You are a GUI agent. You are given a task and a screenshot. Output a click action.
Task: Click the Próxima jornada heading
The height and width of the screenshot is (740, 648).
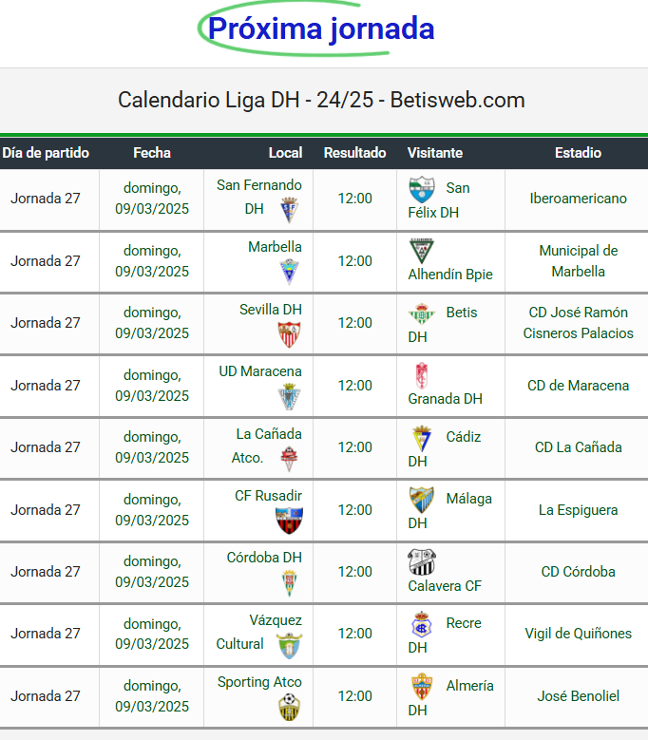click(321, 28)
